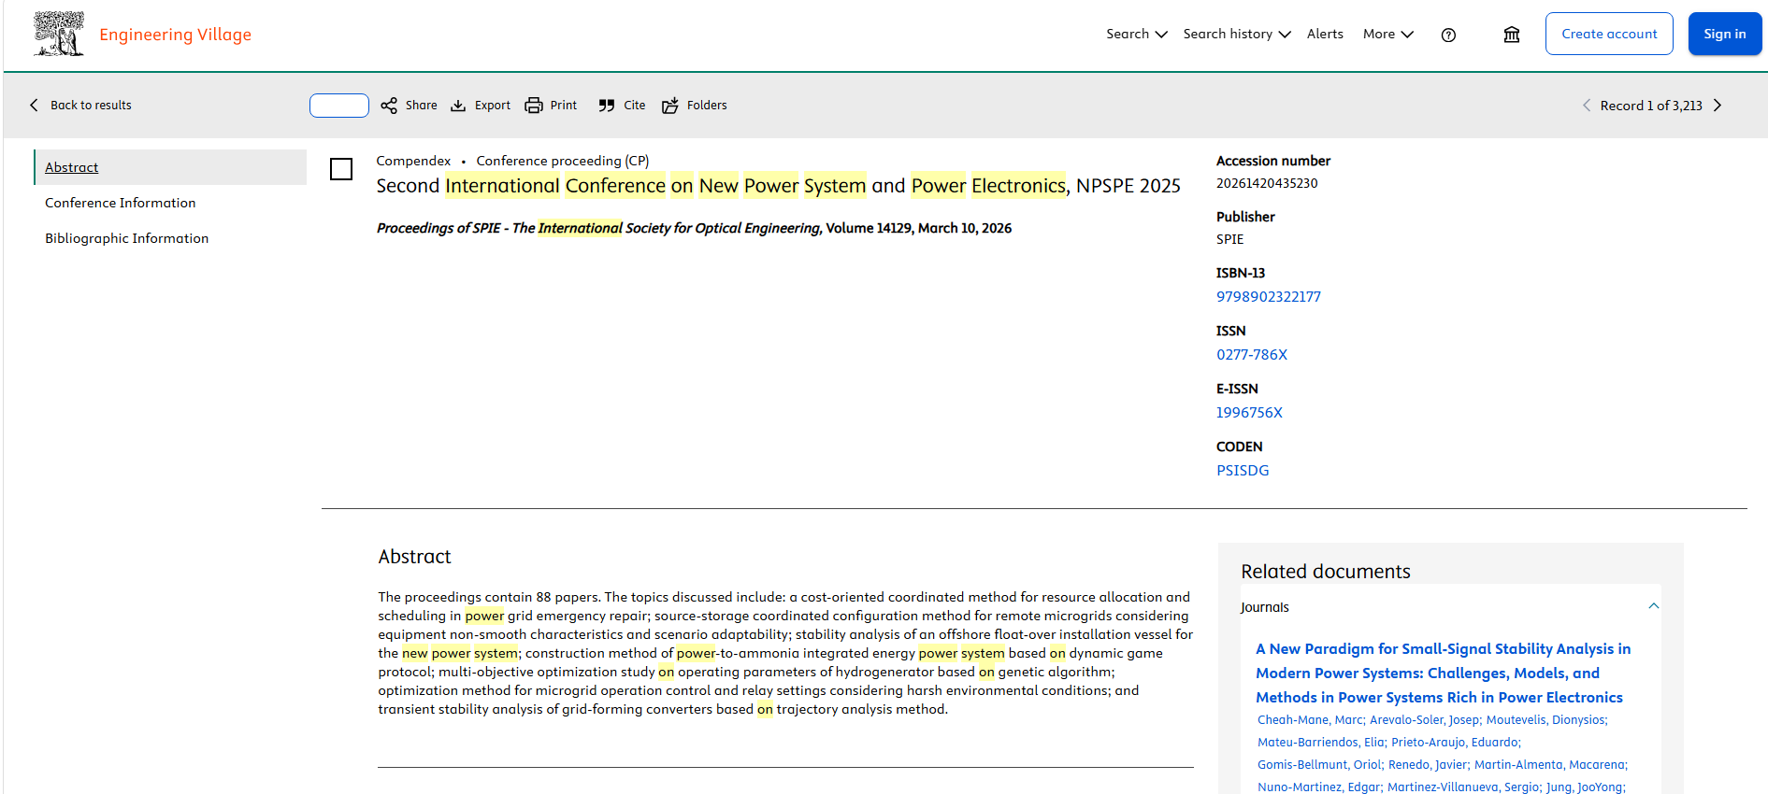Click the Print printer icon
1768x794 pixels.
pos(534,106)
